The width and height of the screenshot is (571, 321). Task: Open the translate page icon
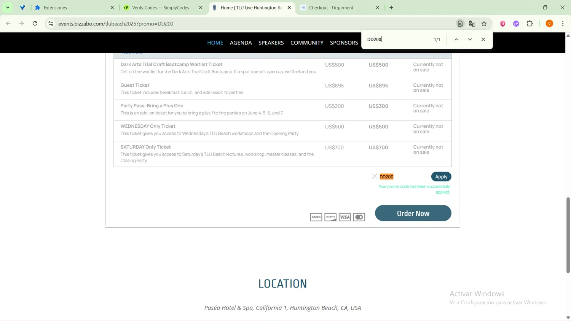pyautogui.click(x=472, y=24)
